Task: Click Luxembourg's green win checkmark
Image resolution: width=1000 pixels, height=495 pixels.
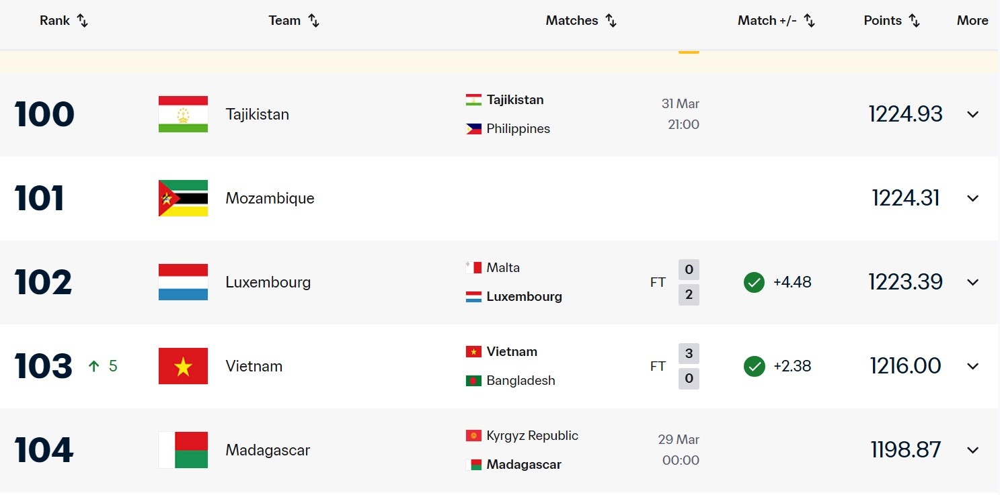Action: click(x=754, y=282)
